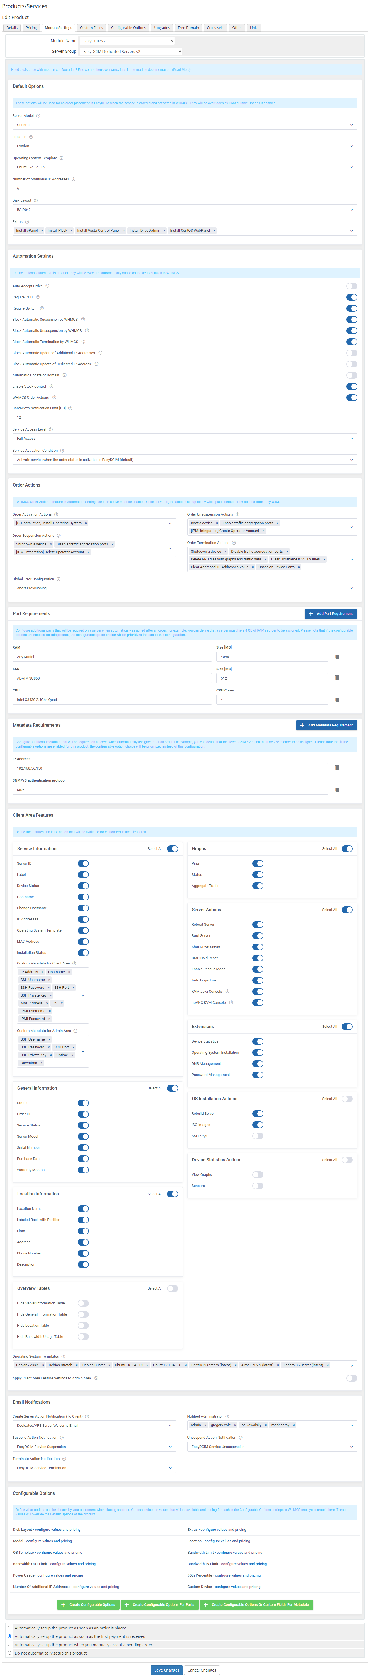
Task: Open the Global Error Configuration dropdown
Action: [x=185, y=588]
